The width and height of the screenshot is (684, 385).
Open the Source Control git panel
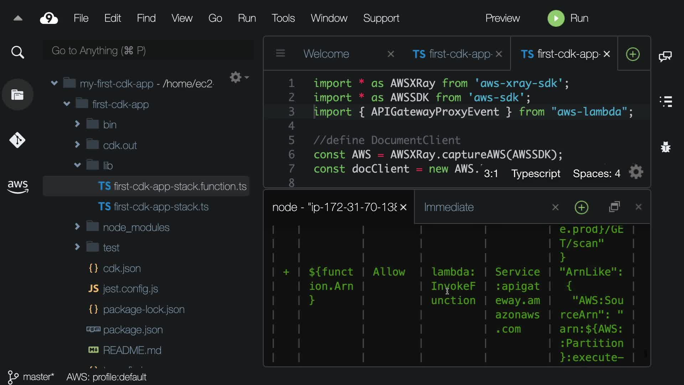(x=17, y=140)
